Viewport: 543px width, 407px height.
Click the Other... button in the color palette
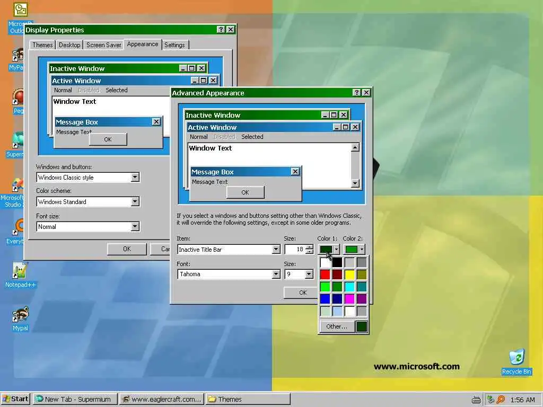click(x=337, y=326)
